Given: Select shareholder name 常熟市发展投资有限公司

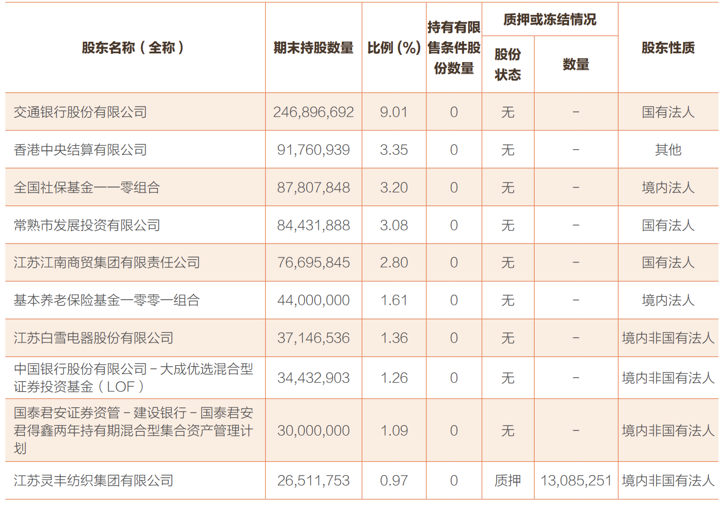Looking at the screenshot, I should (x=87, y=225).
